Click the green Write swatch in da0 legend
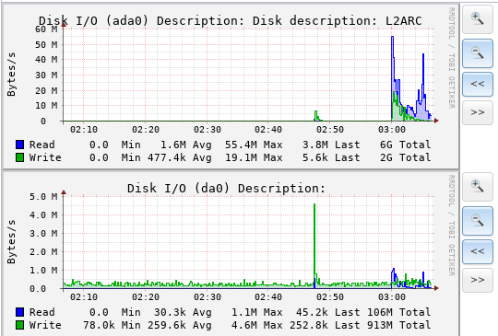 pyautogui.click(x=19, y=325)
